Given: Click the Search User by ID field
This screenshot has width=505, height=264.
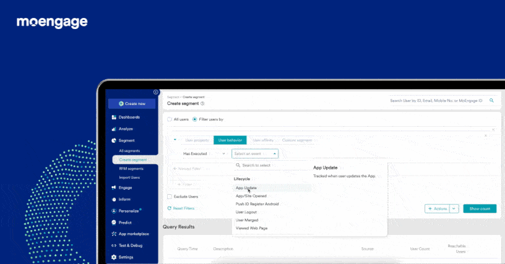Looking at the screenshot, I should pos(436,101).
